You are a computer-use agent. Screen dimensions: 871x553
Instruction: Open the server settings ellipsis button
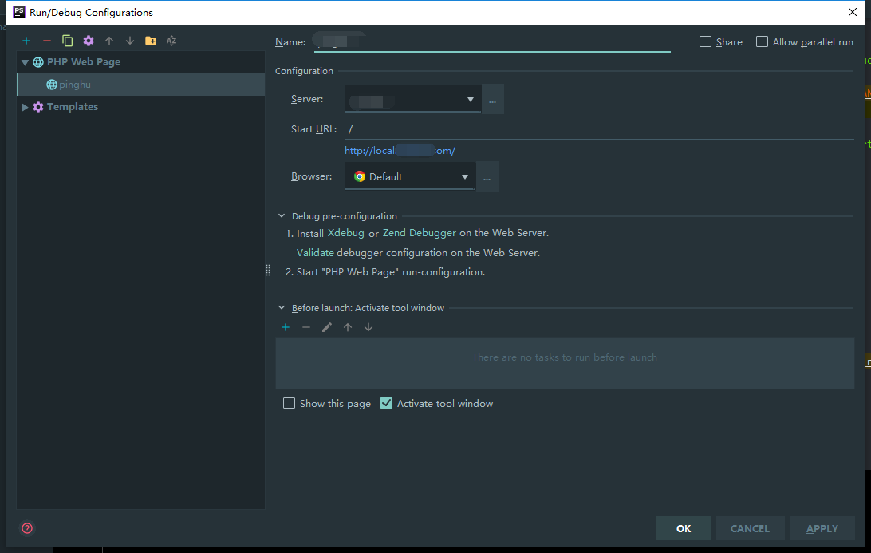(493, 99)
